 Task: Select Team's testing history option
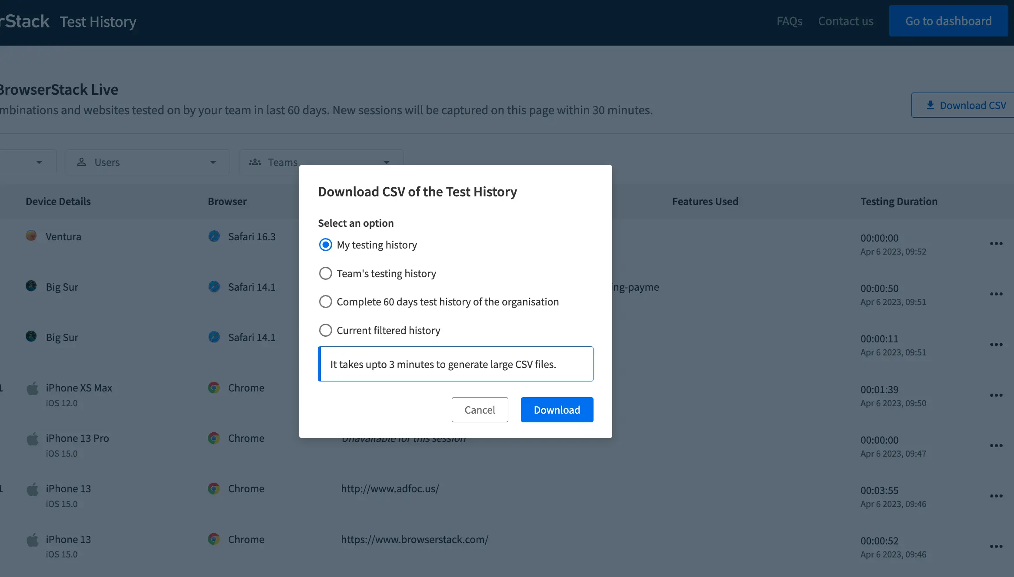[325, 273]
